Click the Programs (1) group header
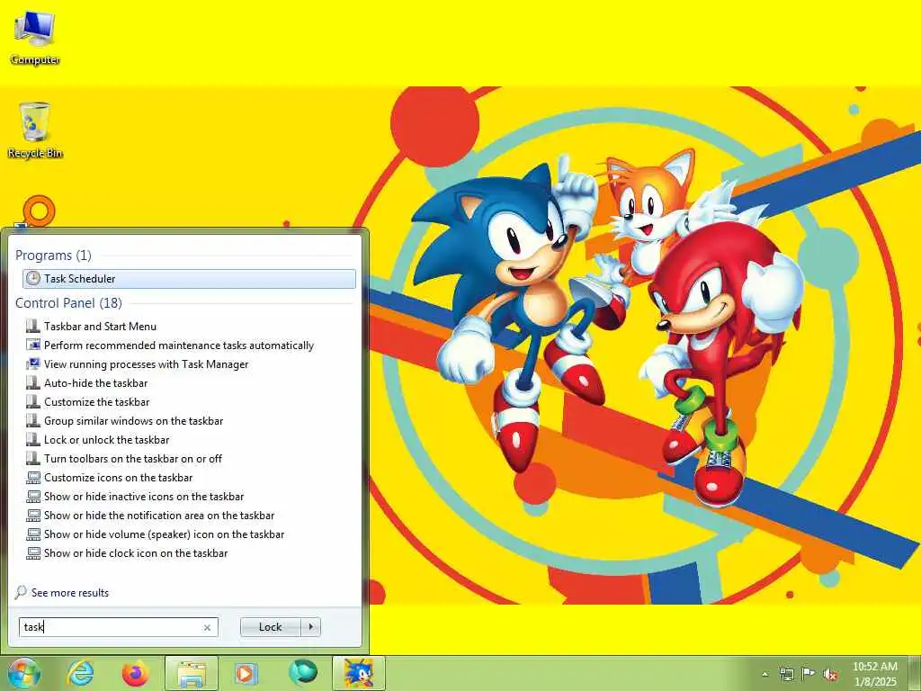The image size is (921, 691). (53, 255)
